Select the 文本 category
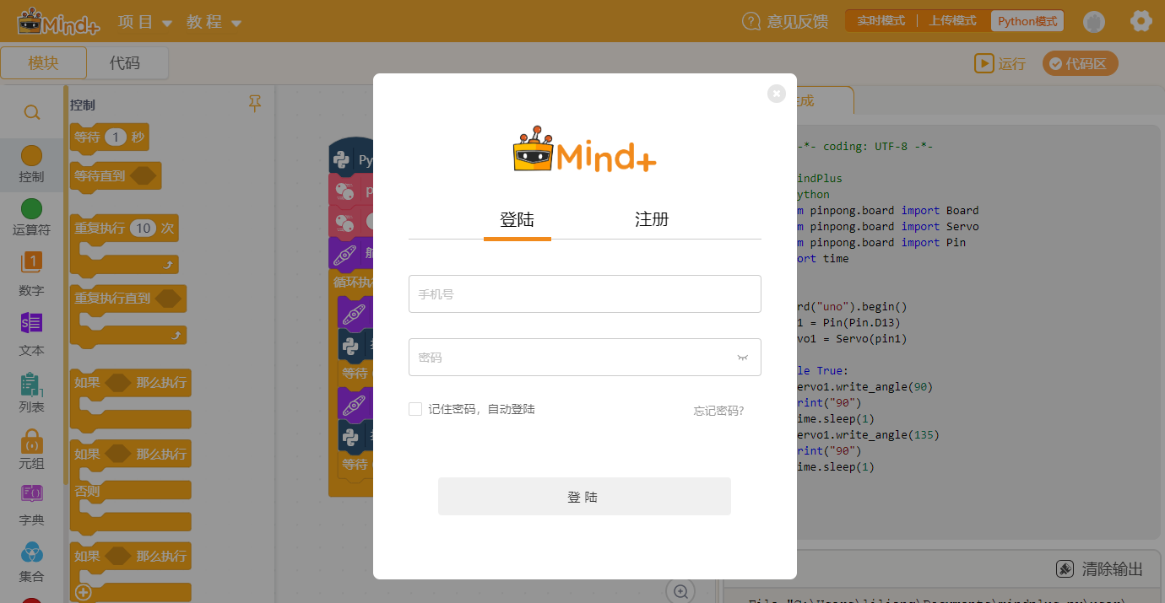 tap(31, 334)
